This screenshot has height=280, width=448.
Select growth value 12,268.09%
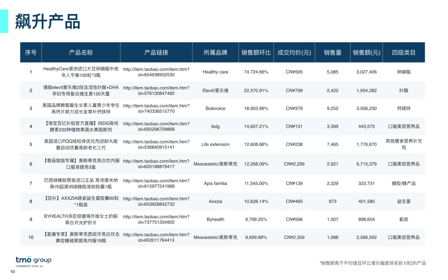pyautogui.click(x=256, y=164)
